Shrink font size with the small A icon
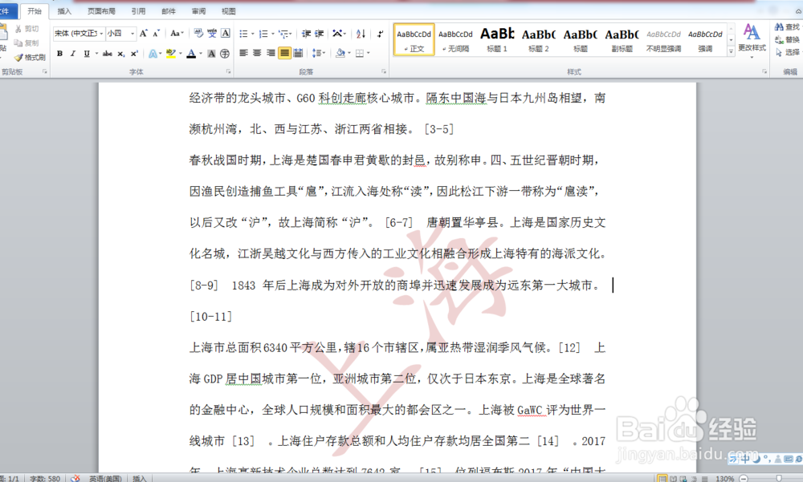803x482 pixels. (x=157, y=33)
